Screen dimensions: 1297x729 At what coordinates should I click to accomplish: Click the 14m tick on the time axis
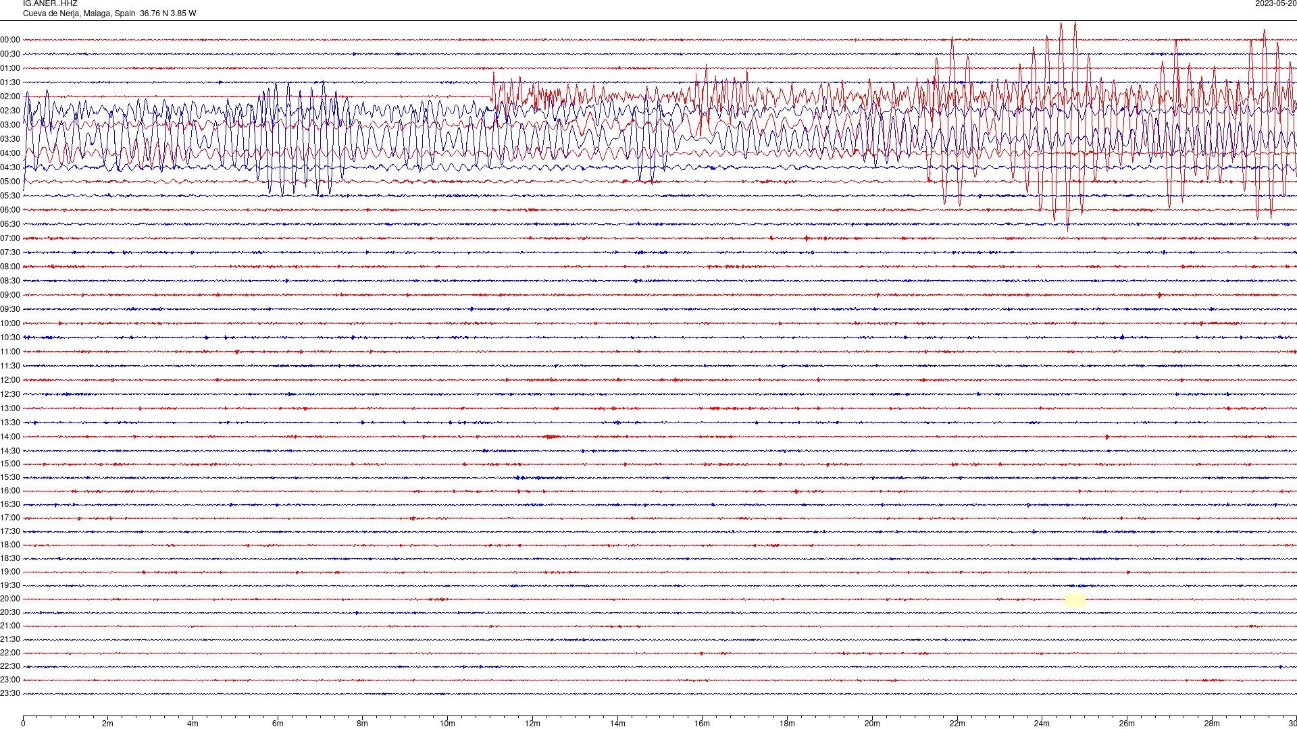[x=617, y=724]
